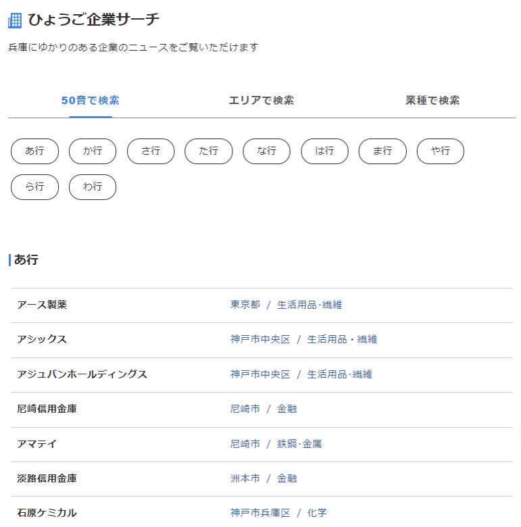Click 生活用品・繊維 category in アシックス row
This screenshot has width=521, height=527.
coord(342,339)
